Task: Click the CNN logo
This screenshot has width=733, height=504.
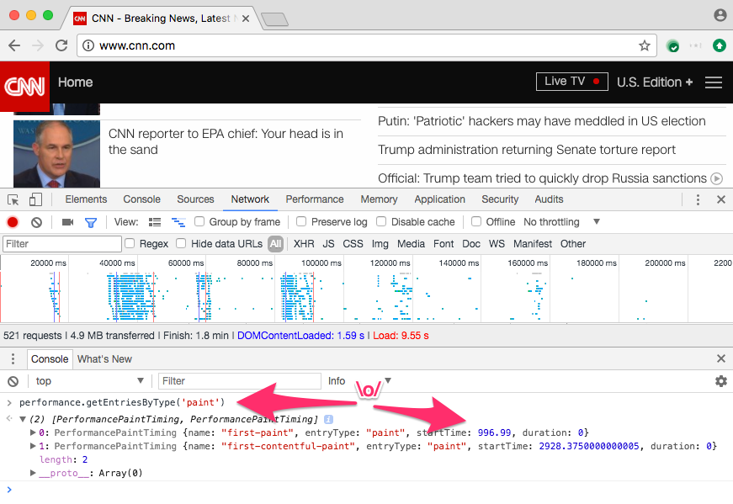Action: click(24, 87)
